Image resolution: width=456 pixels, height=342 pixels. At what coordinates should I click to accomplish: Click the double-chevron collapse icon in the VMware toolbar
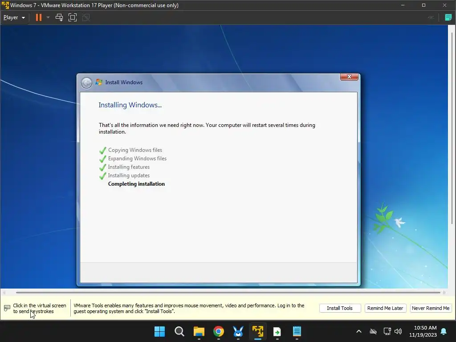(431, 17)
